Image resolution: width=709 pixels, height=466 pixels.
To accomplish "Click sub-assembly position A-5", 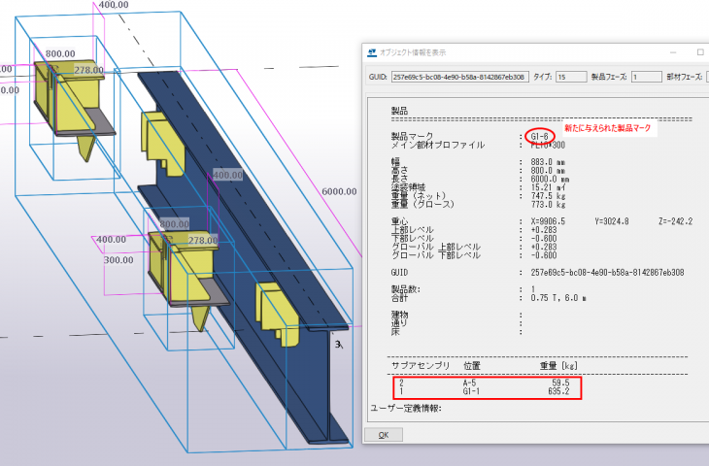I will tap(469, 383).
